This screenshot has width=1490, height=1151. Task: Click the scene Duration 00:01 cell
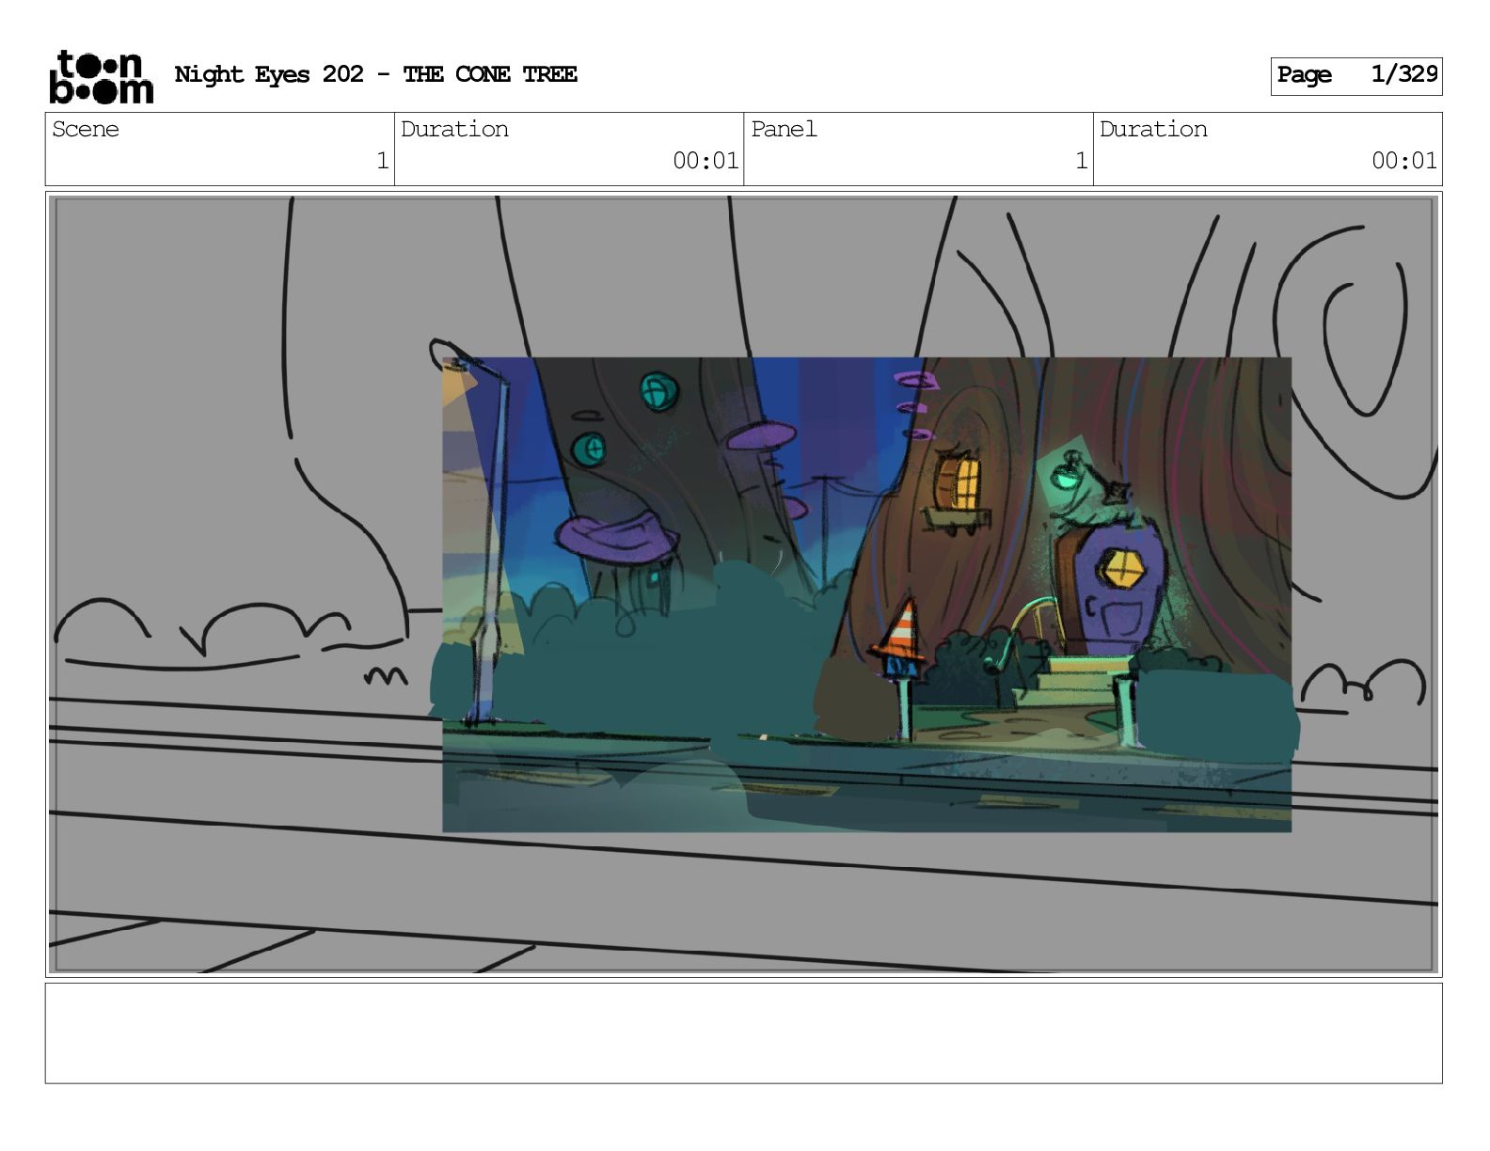pyautogui.click(x=569, y=150)
